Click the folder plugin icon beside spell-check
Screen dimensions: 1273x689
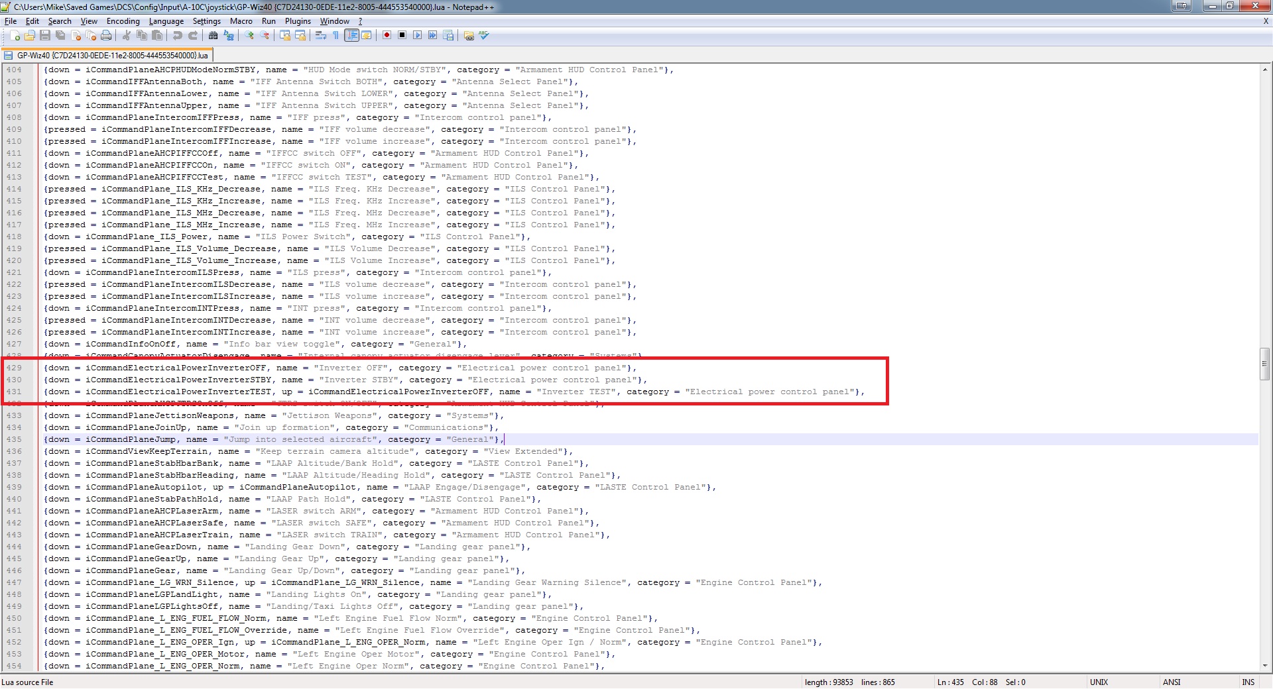click(469, 35)
